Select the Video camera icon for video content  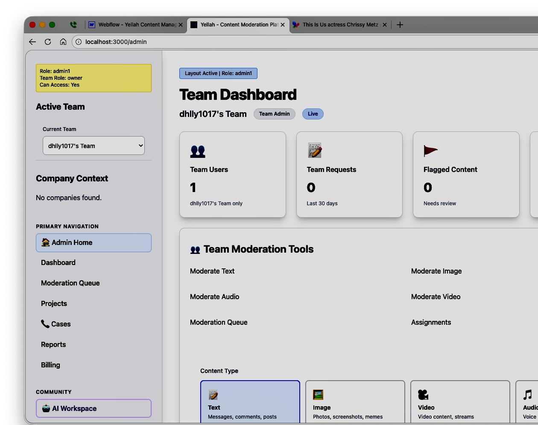423,394
